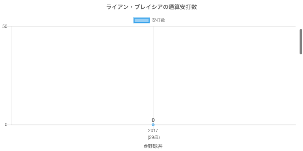303x151 pixels.
Task: Click the blue 安打数 legend color box
Action: pyautogui.click(x=142, y=20)
